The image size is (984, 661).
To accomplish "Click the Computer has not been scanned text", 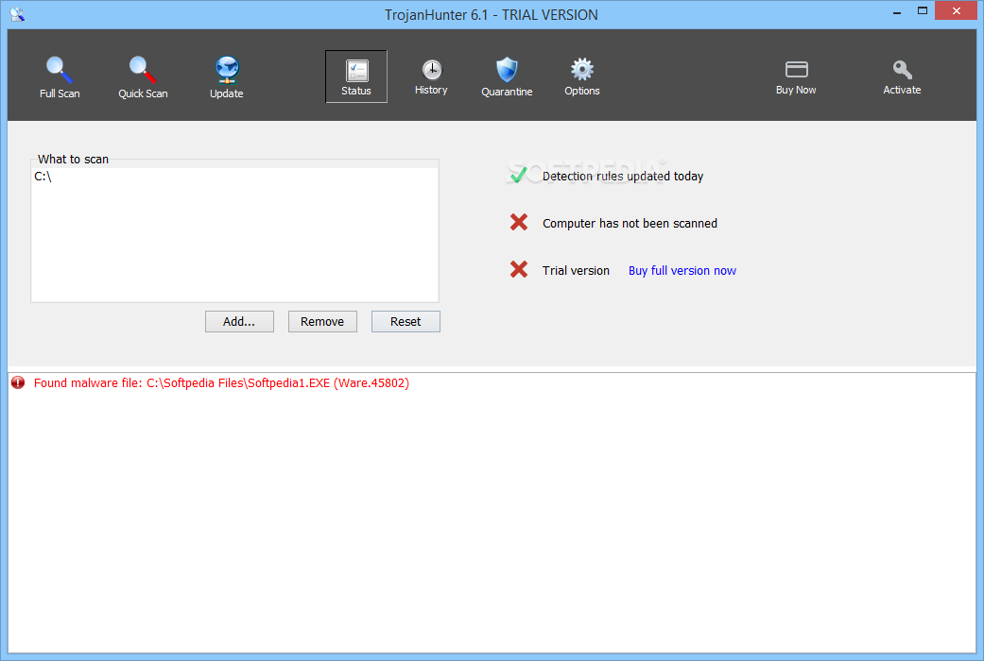I will [630, 223].
